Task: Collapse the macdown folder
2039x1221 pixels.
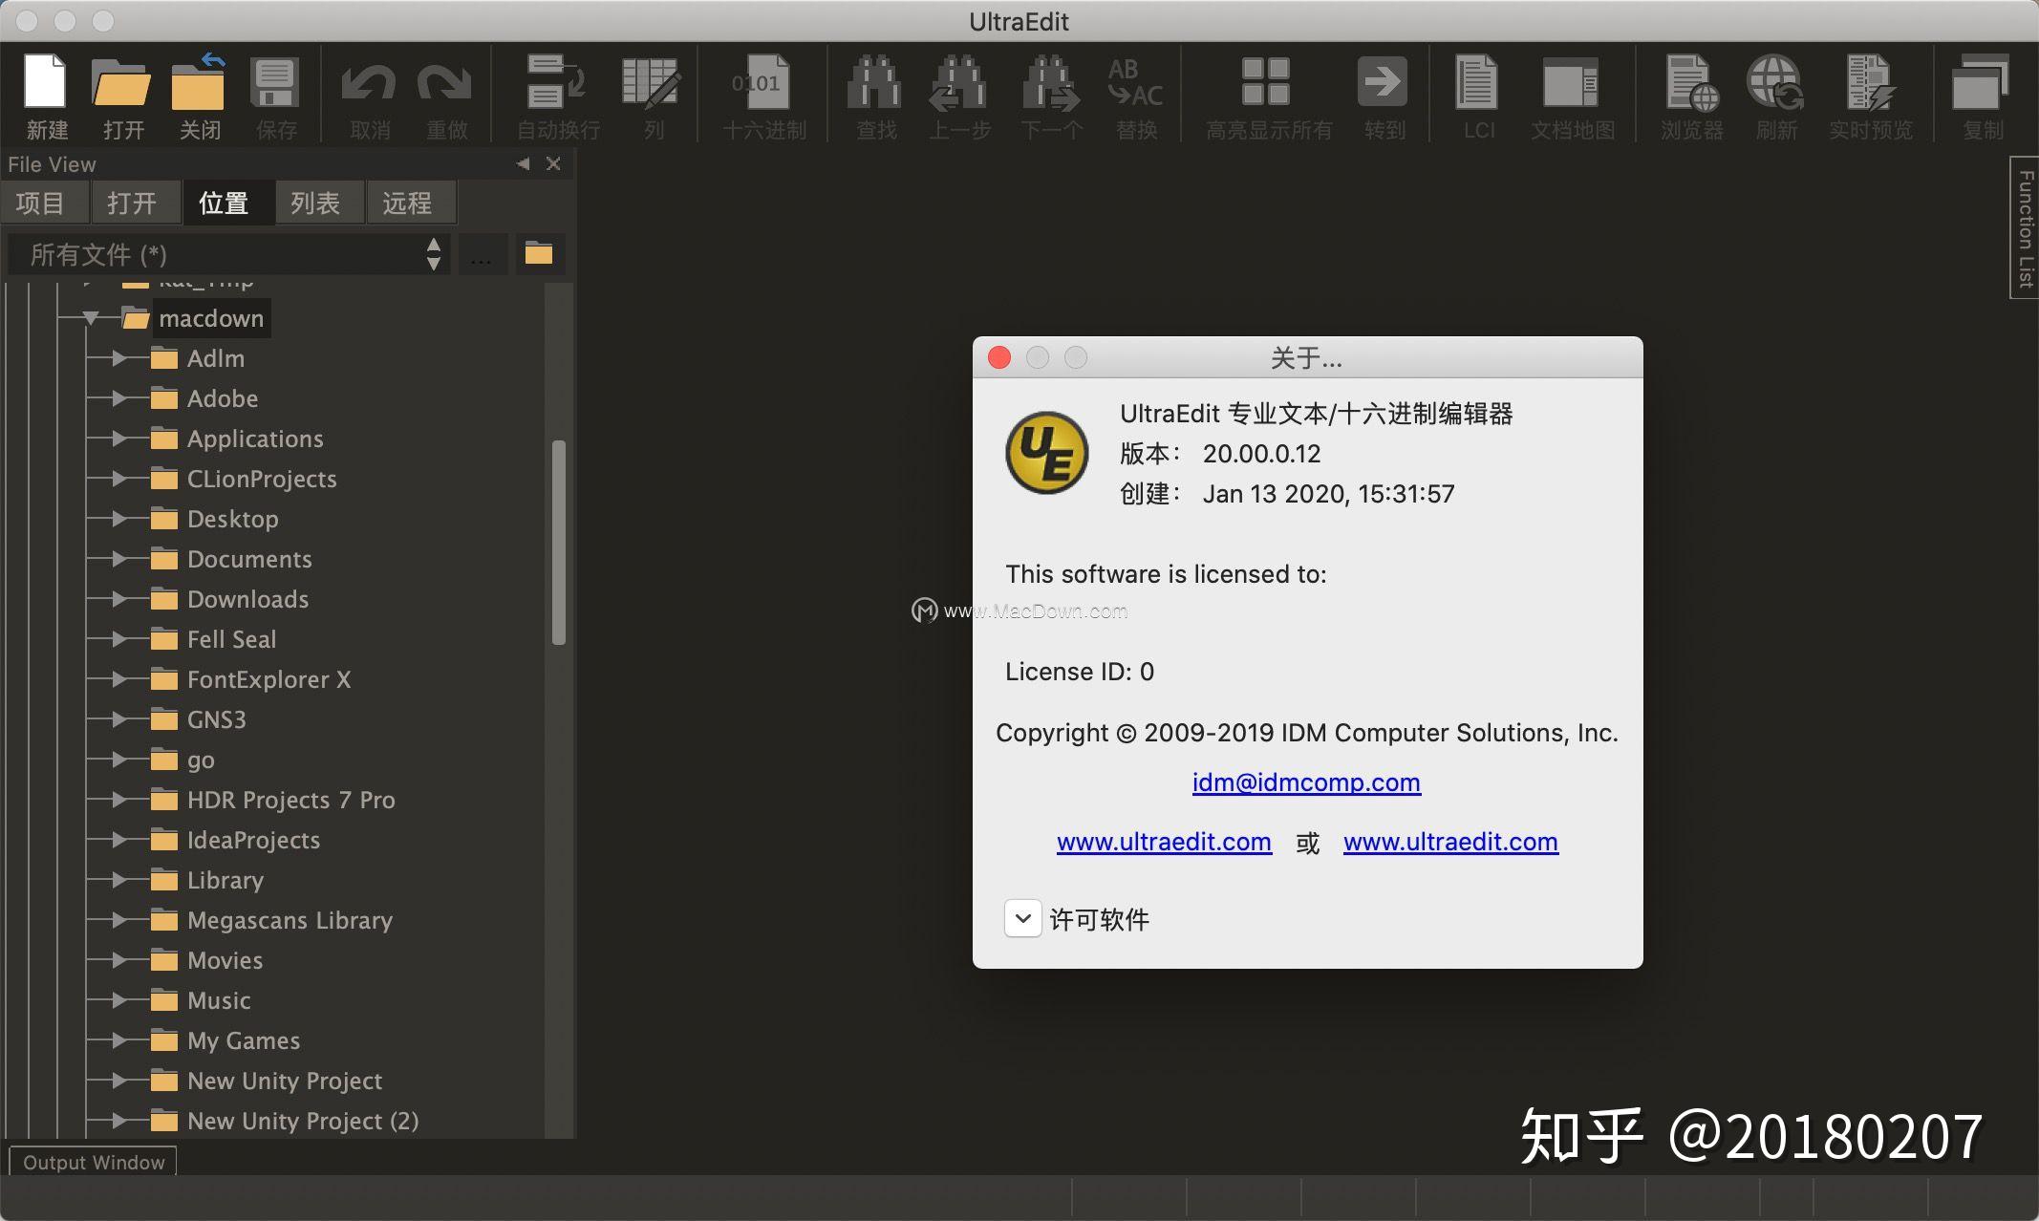Action: pyautogui.click(x=91, y=318)
